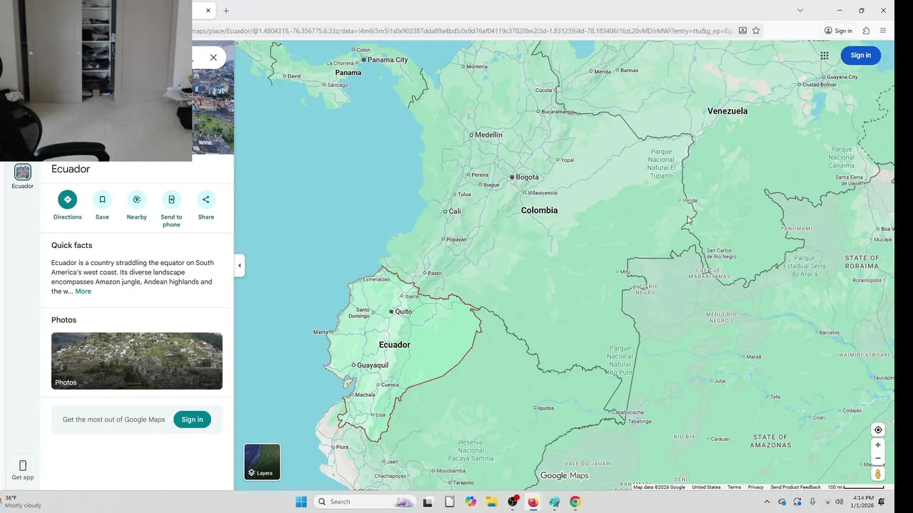
Task: Open the clock showing 4:14 PM
Action: tap(863, 502)
